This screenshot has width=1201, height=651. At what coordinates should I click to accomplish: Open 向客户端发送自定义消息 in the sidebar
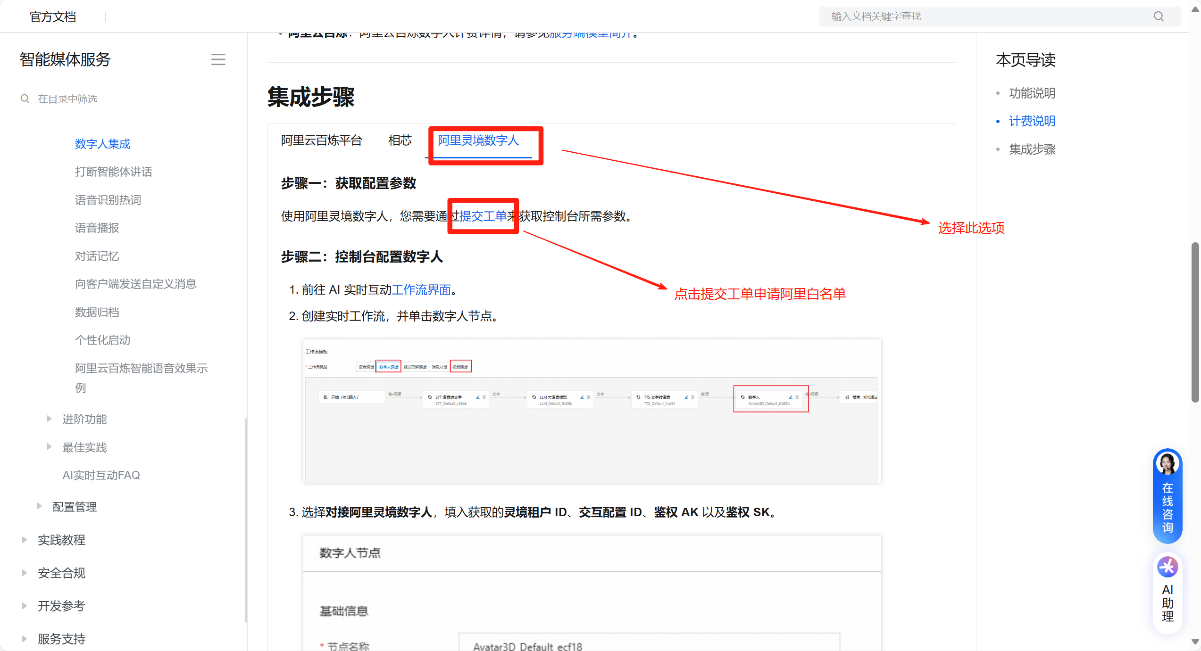pyautogui.click(x=135, y=284)
